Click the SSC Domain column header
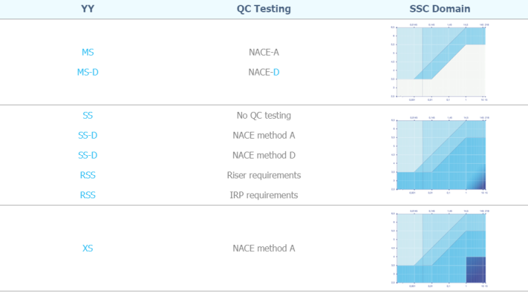 pos(439,9)
